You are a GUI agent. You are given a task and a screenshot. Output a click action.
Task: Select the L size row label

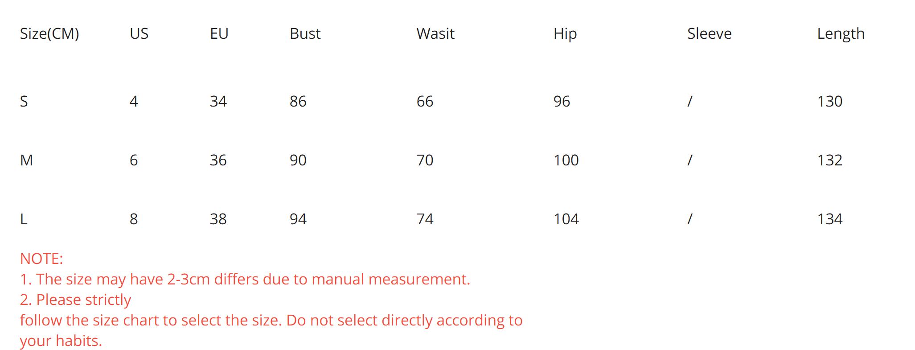coord(24,219)
